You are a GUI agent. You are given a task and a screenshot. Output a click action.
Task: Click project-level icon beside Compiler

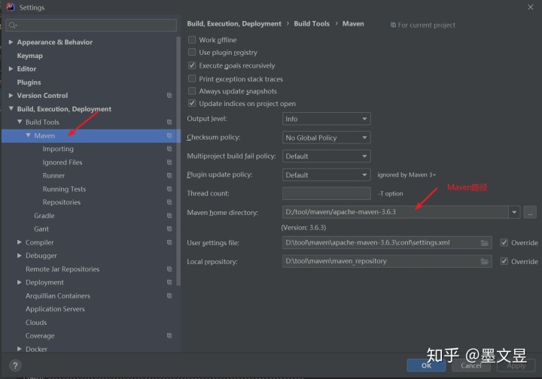click(x=169, y=242)
